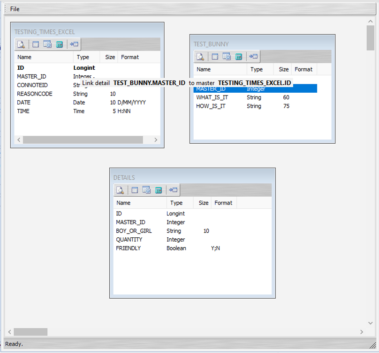Click Name column header in DETAILS
Image resolution: width=379 pixels, height=353 pixels.
(140, 203)
